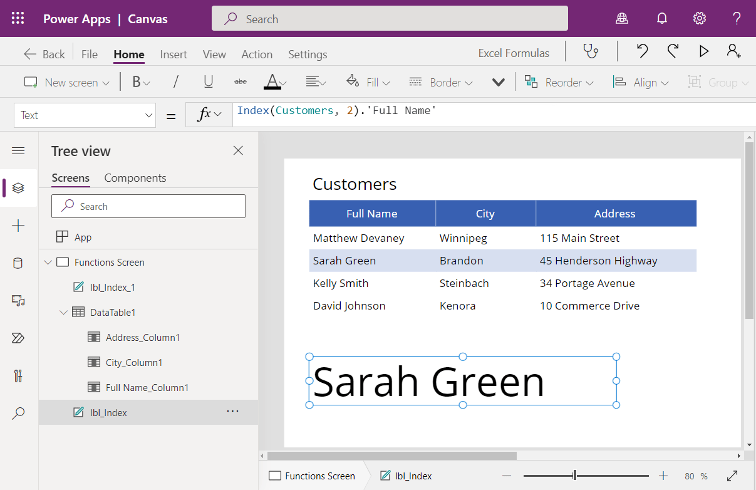Viewport: 756px width, 490px height.
Task: Open the Power Automate pane
Action: 18,338
